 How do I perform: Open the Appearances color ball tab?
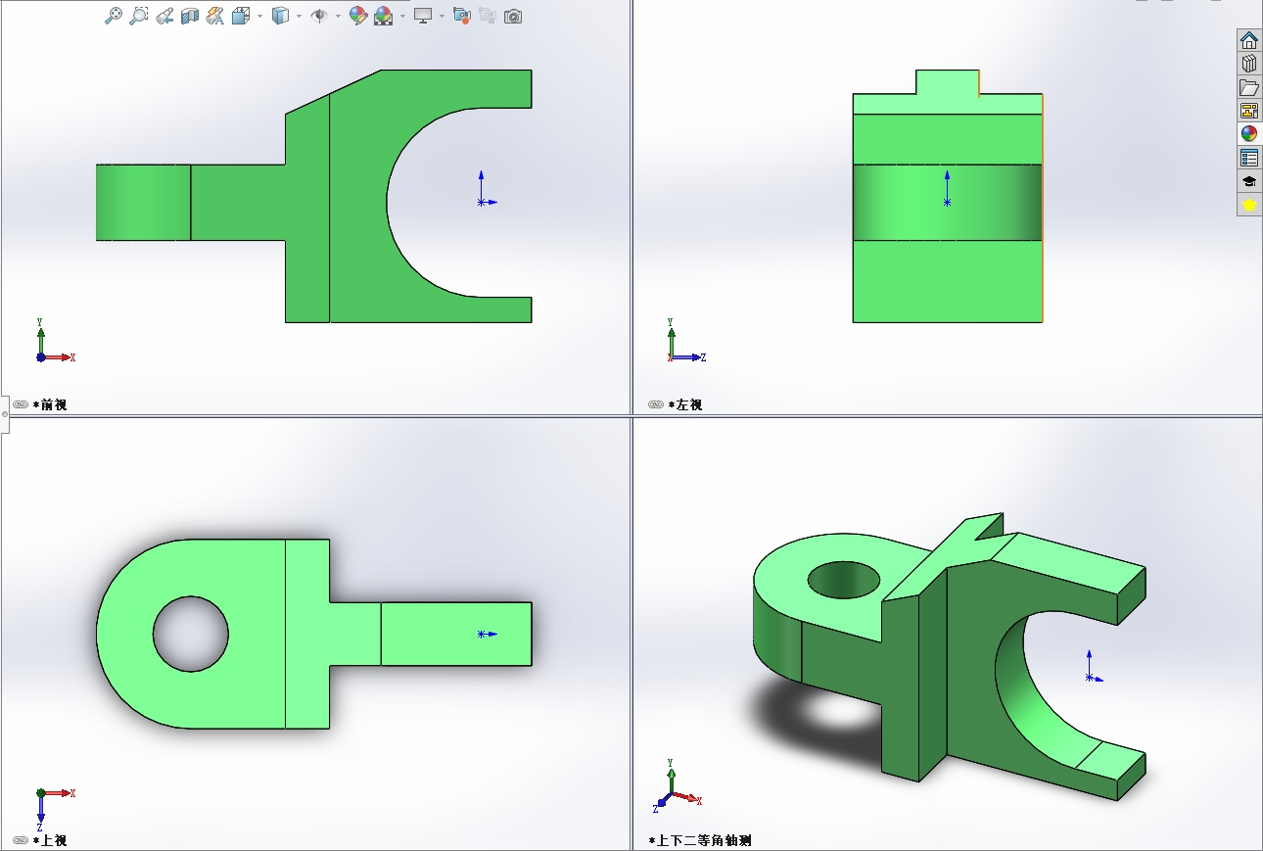1249,134
